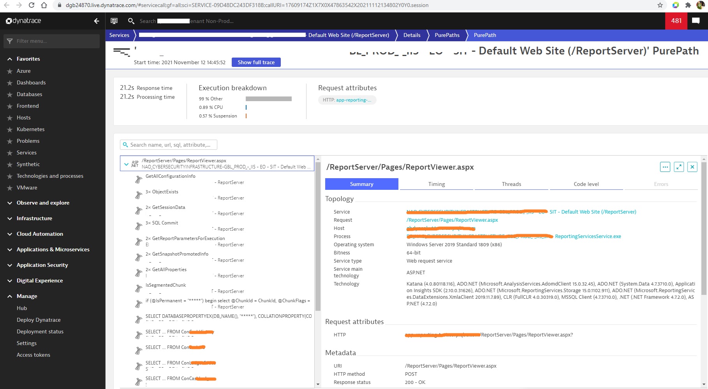The width and height of the screenshot is (708, 389).
Task: Expand the Observe and explore section
Action: click(9, 203)
